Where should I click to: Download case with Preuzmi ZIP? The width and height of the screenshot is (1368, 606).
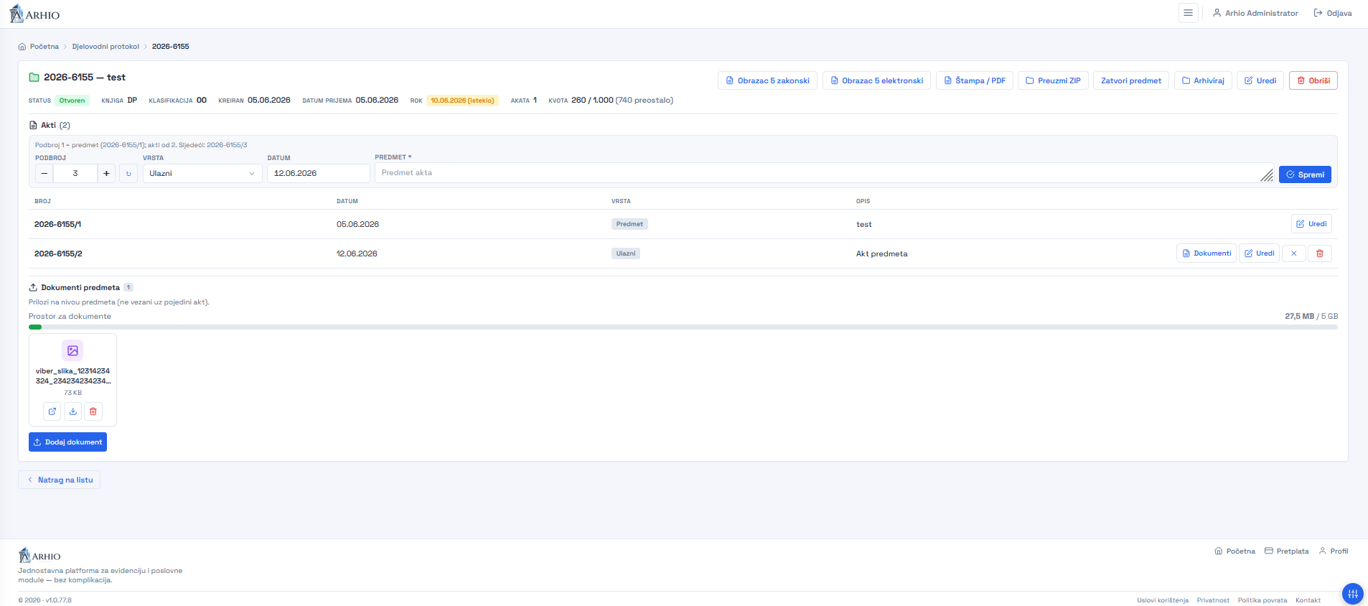1053,80
